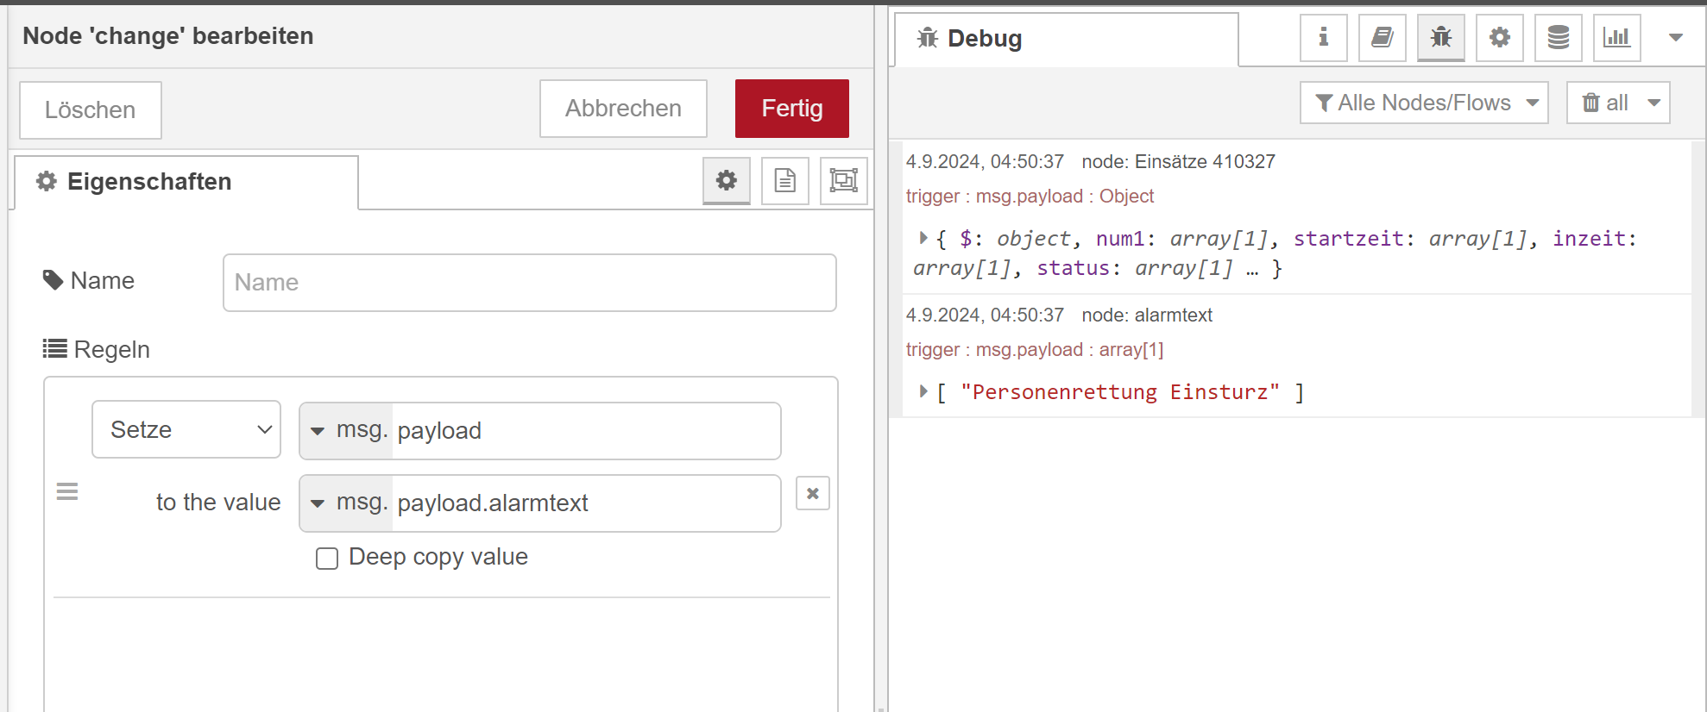The image size is (1707, 712).
Task: Click the inzeit property in debug output
Action: [1589, 239]
